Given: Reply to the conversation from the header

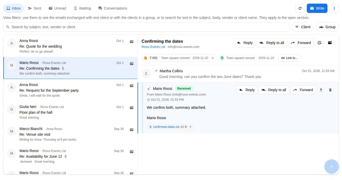Looking at the screenshot, I should pos(245,43).
